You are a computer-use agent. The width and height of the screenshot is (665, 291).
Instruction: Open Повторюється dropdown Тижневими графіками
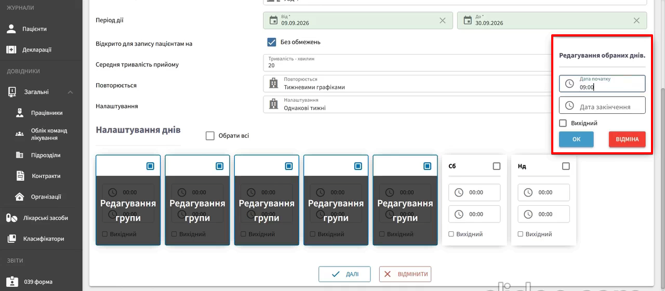pyautogui.click(x=408, y=84)
